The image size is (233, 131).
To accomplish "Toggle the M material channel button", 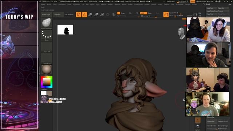I will point(137,13).
